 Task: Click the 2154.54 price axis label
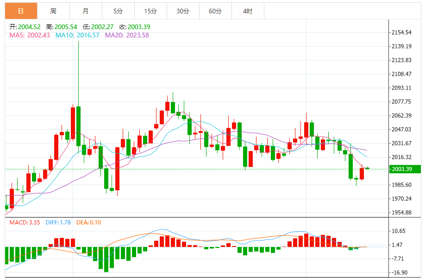tap(401, 32)
